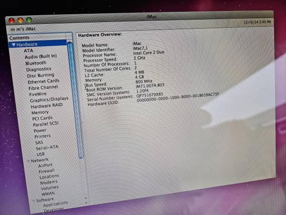The width and height of the screenshot is (286, 215).
Task: Open Memory section in sidebar
Action: (40, 112)
